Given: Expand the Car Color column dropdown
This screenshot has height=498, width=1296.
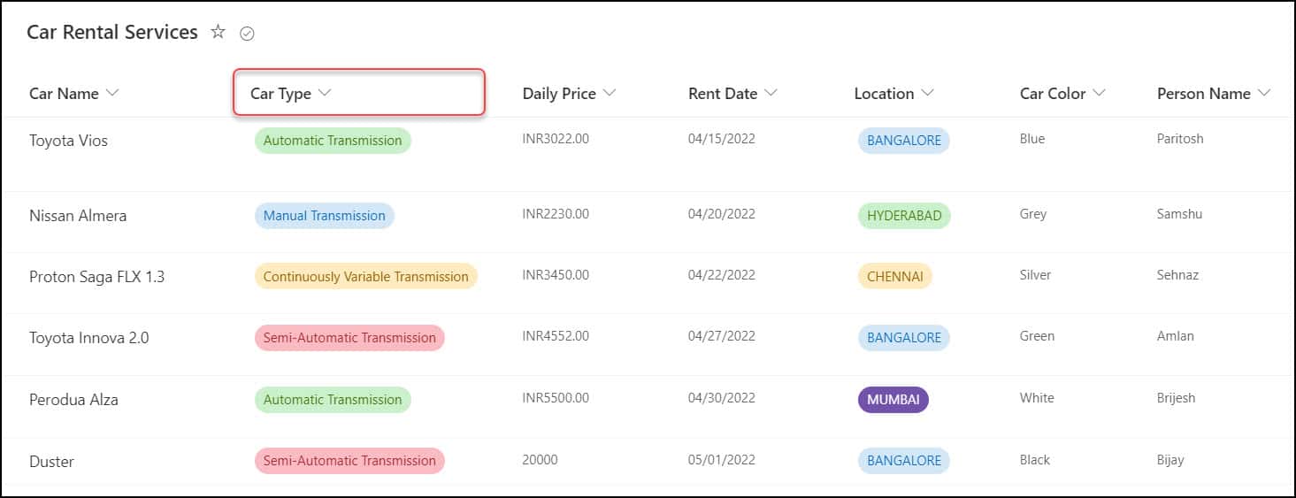Looking at the screenshot, I should click(1099, 93).
